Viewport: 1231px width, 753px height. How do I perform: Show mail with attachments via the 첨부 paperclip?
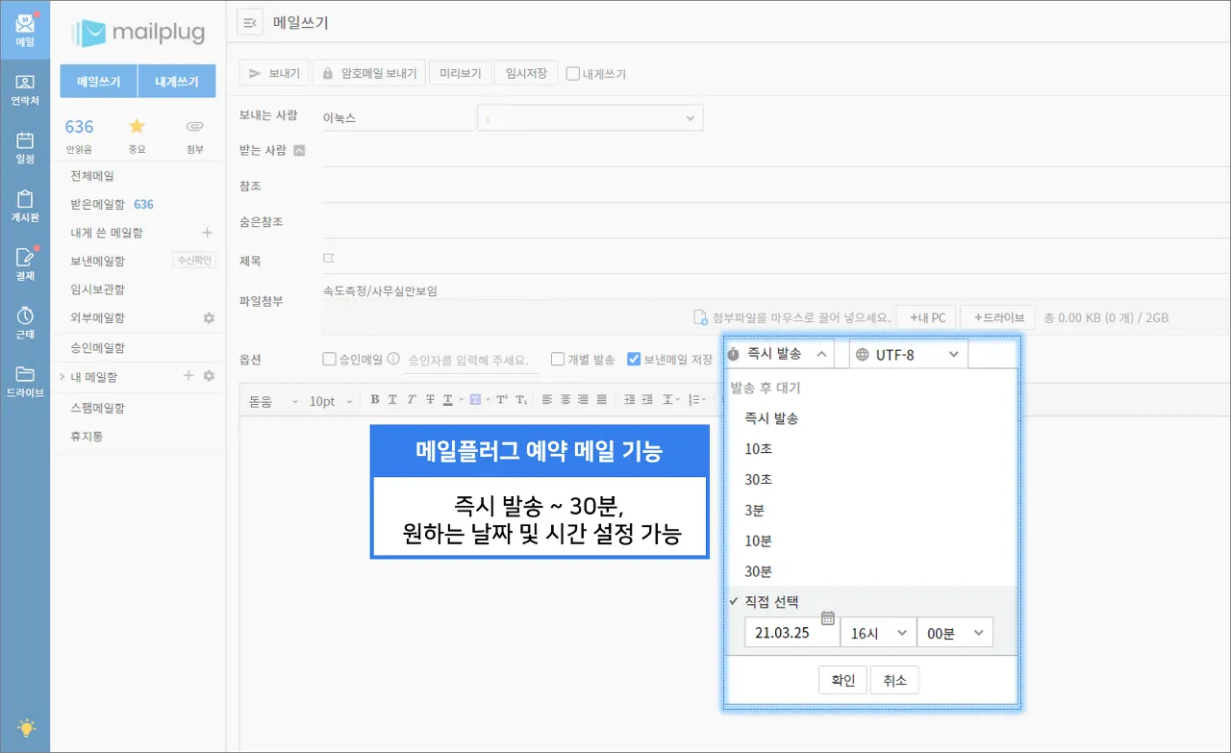(195, 126)
